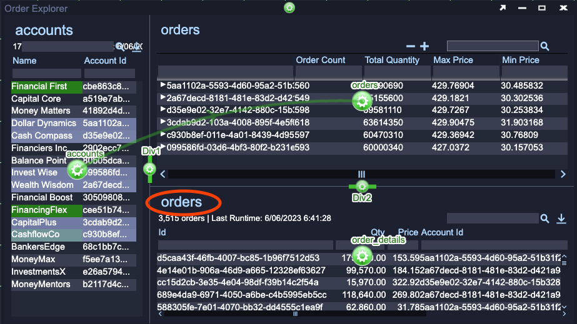The height and width of the screenshot is (324, 577).
Task: Open the order_details gear node
Action: (x=361, y=255)
